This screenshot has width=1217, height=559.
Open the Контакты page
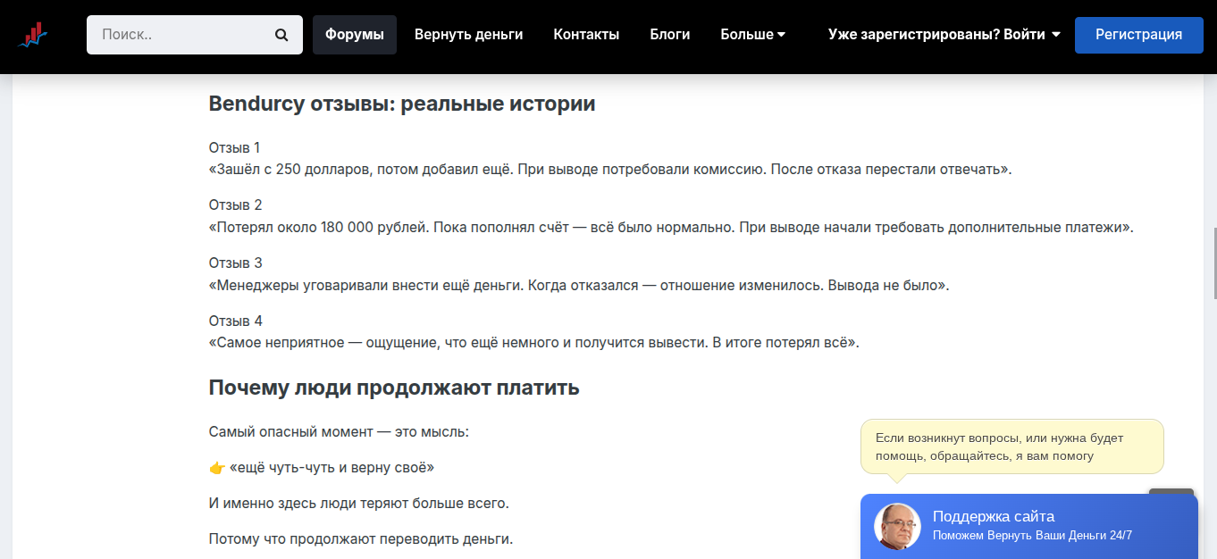[x=586, y=35]
